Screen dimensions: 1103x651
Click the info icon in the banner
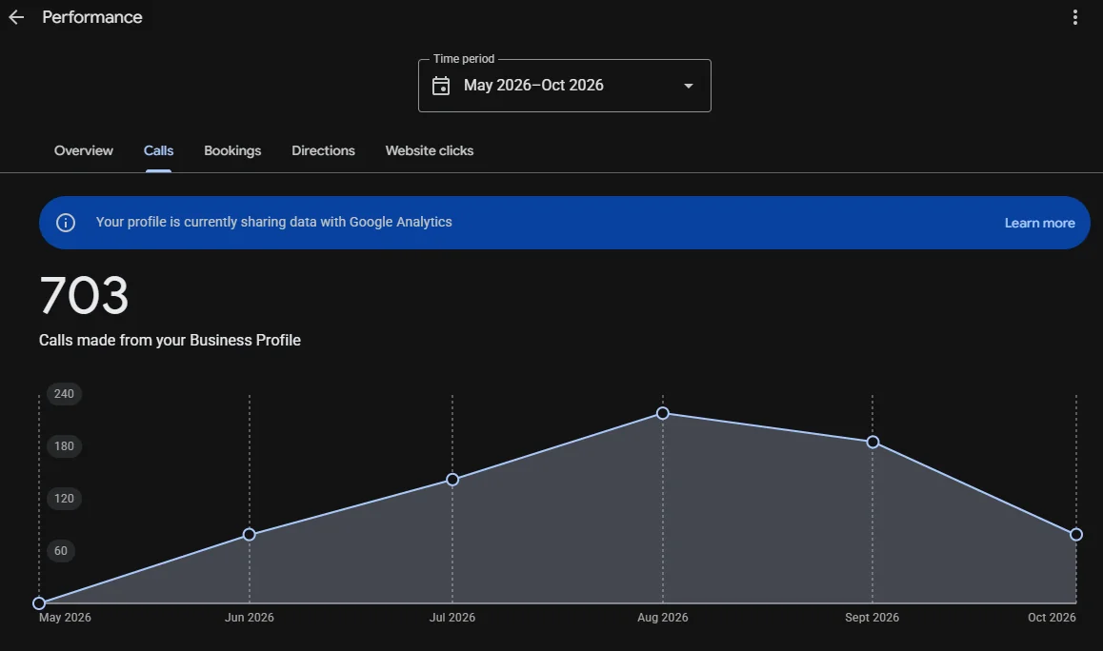point(66,223)
